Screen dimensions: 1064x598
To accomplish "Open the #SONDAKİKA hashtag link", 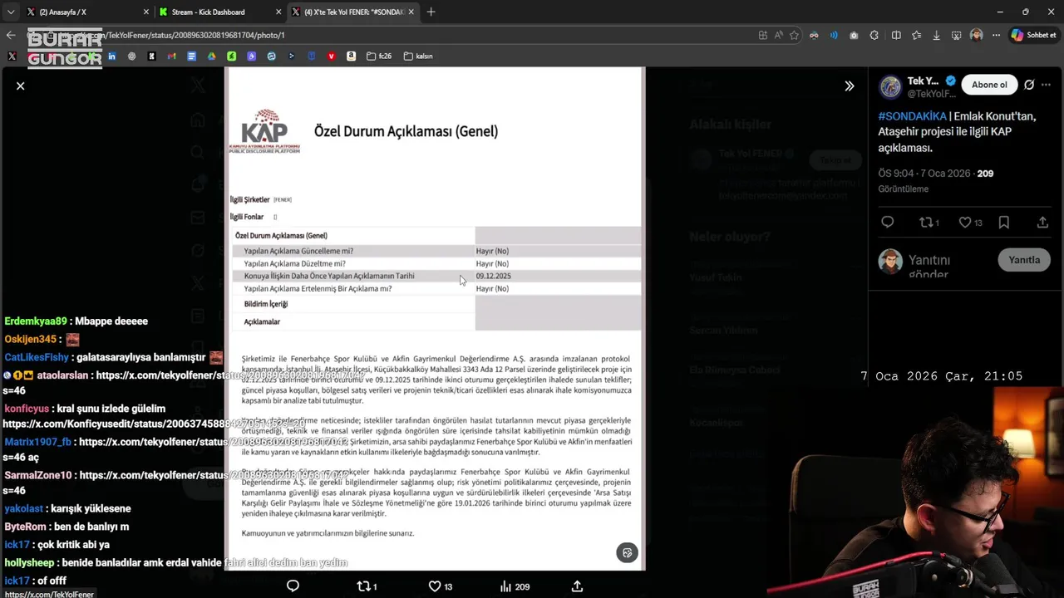I will click(912, 116).
